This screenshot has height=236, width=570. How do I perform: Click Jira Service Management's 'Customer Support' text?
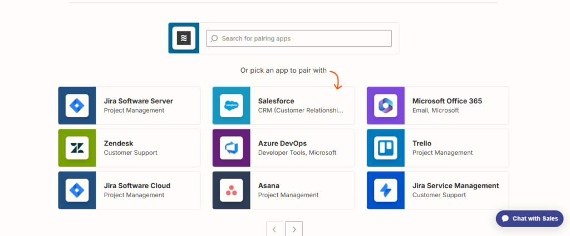pyautogui.click(x=439, y=195)
